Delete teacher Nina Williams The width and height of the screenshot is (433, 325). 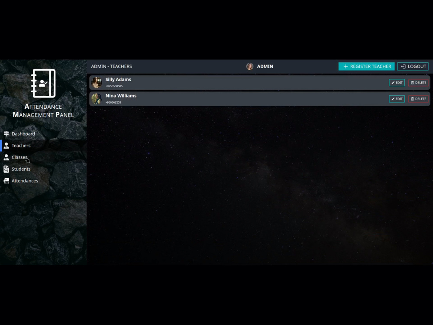pos(418,99)
